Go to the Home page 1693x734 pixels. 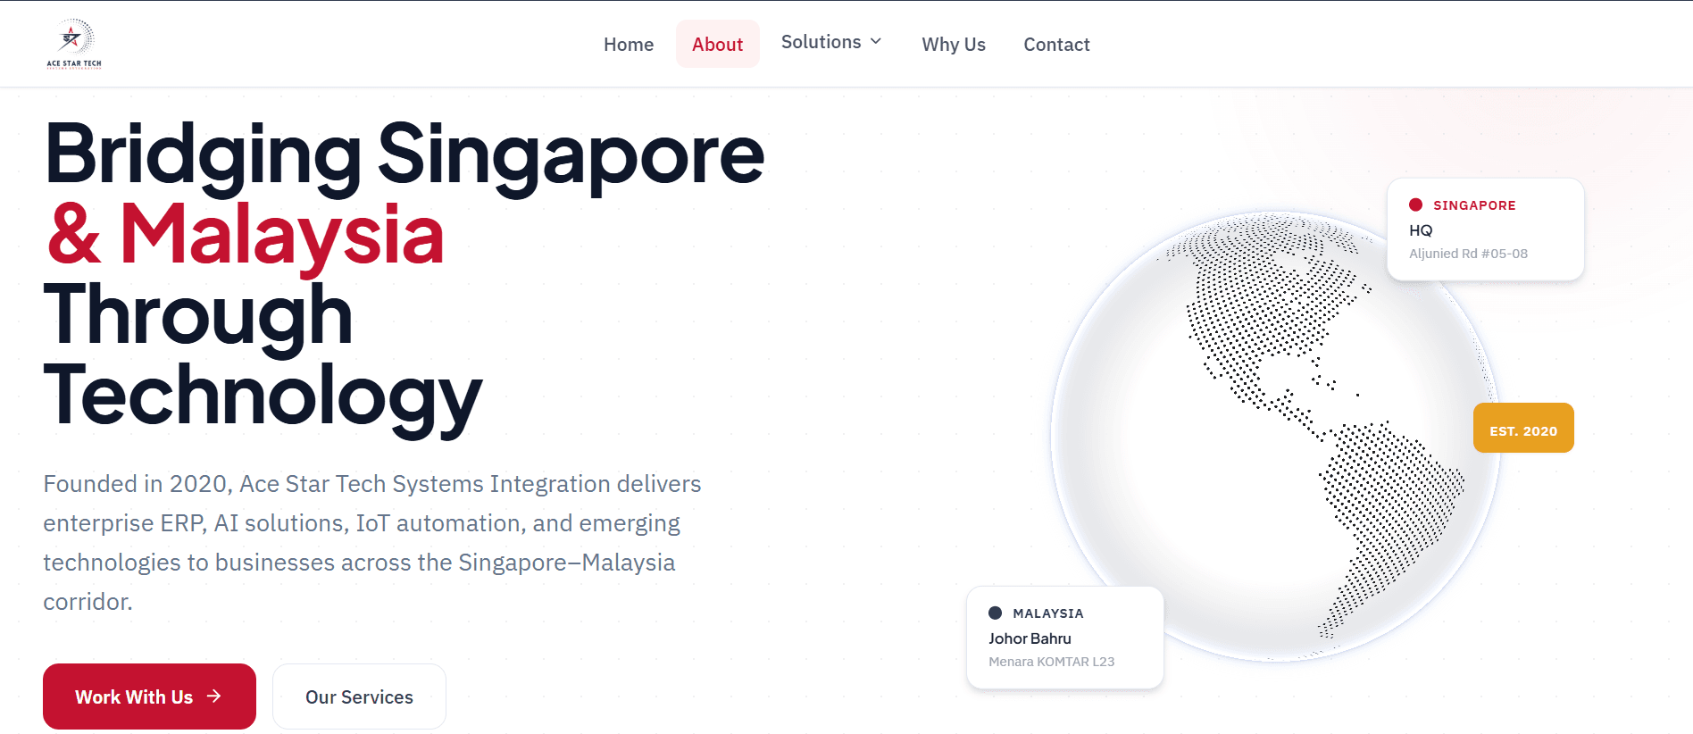coord(629,45)
